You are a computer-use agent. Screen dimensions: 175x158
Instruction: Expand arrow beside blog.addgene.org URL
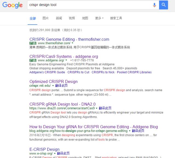pyautogui.click(x=130, y=131)
